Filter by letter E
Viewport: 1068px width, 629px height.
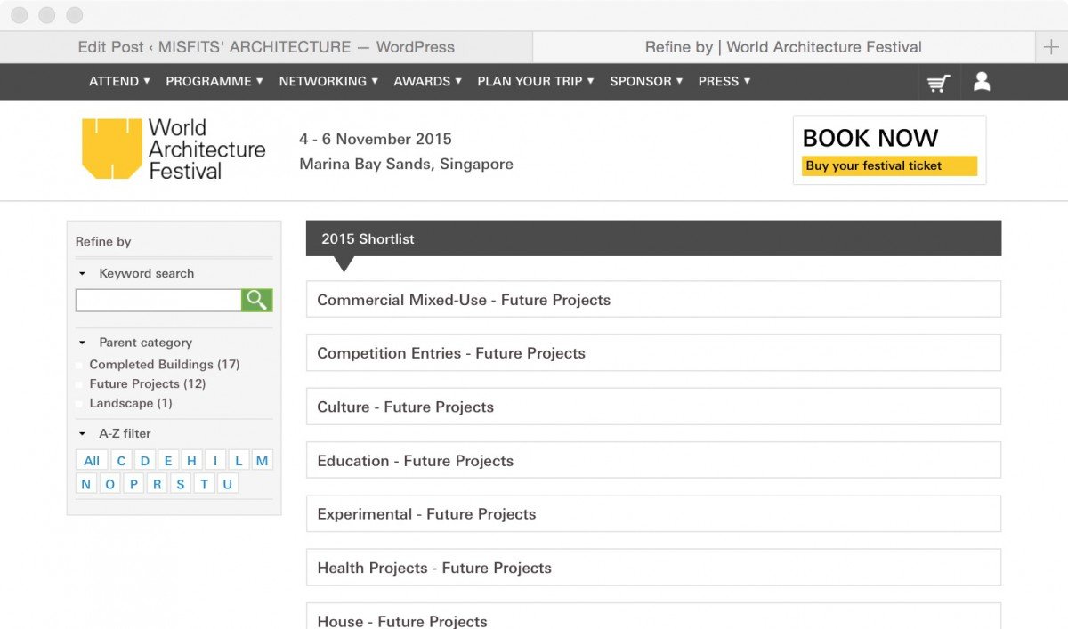167,460
